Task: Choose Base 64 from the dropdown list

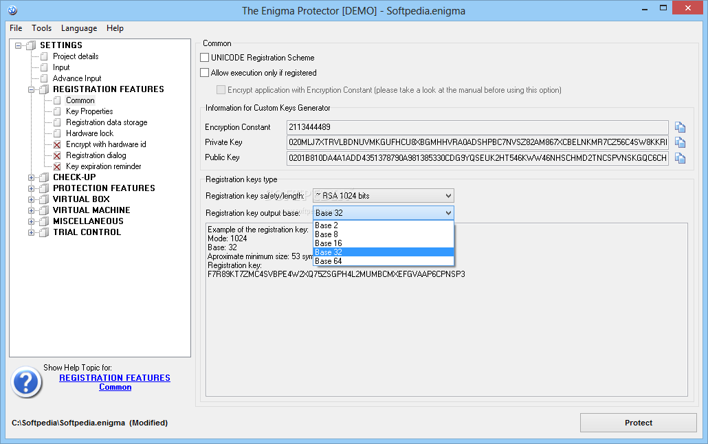Action: tap(384, 261)
